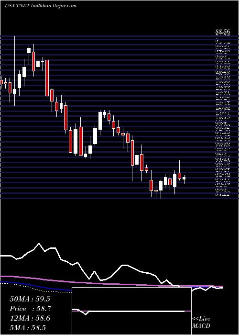Image resolution: width=239 pixels, height=335 pixels.
Task: Click the 12MA : 58.6 readout
Action: 30,318
